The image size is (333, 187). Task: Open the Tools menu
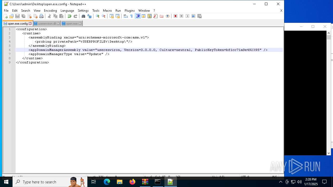96,11
